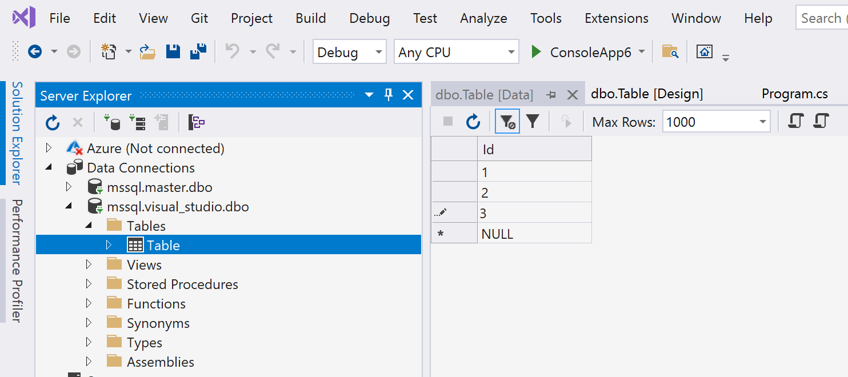The height and width of the screenshot is (377, 848).
Task: Open the Any CPU platform dropdown
Action: coord(510,51)
